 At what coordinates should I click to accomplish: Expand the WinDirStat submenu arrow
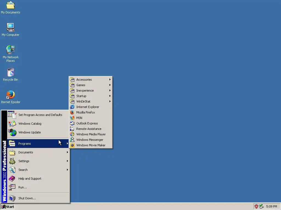tap(110, 101)
